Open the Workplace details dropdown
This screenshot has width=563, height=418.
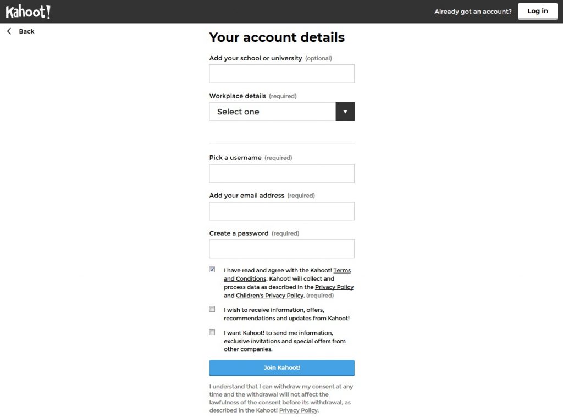(272, 112)
